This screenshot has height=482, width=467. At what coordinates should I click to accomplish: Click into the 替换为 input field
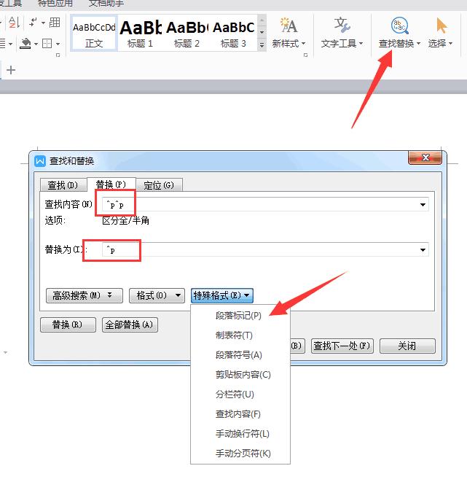(265, 250)
